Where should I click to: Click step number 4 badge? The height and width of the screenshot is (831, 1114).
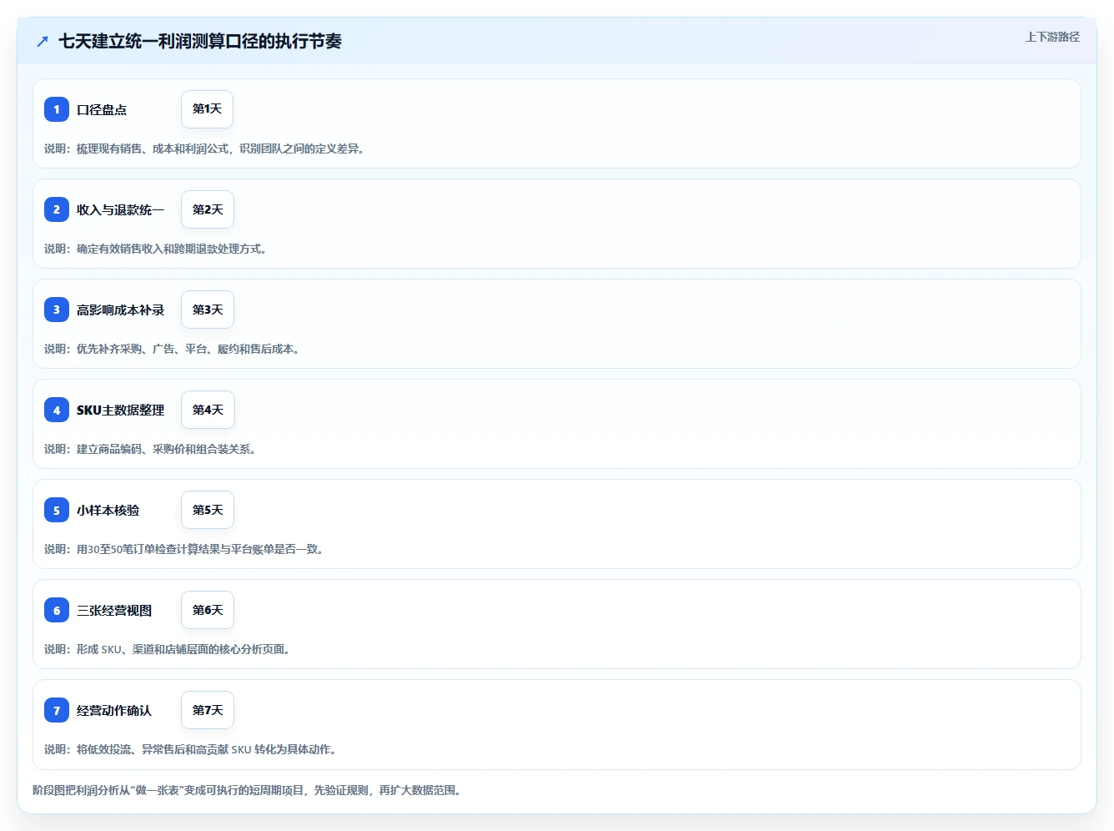57,410
